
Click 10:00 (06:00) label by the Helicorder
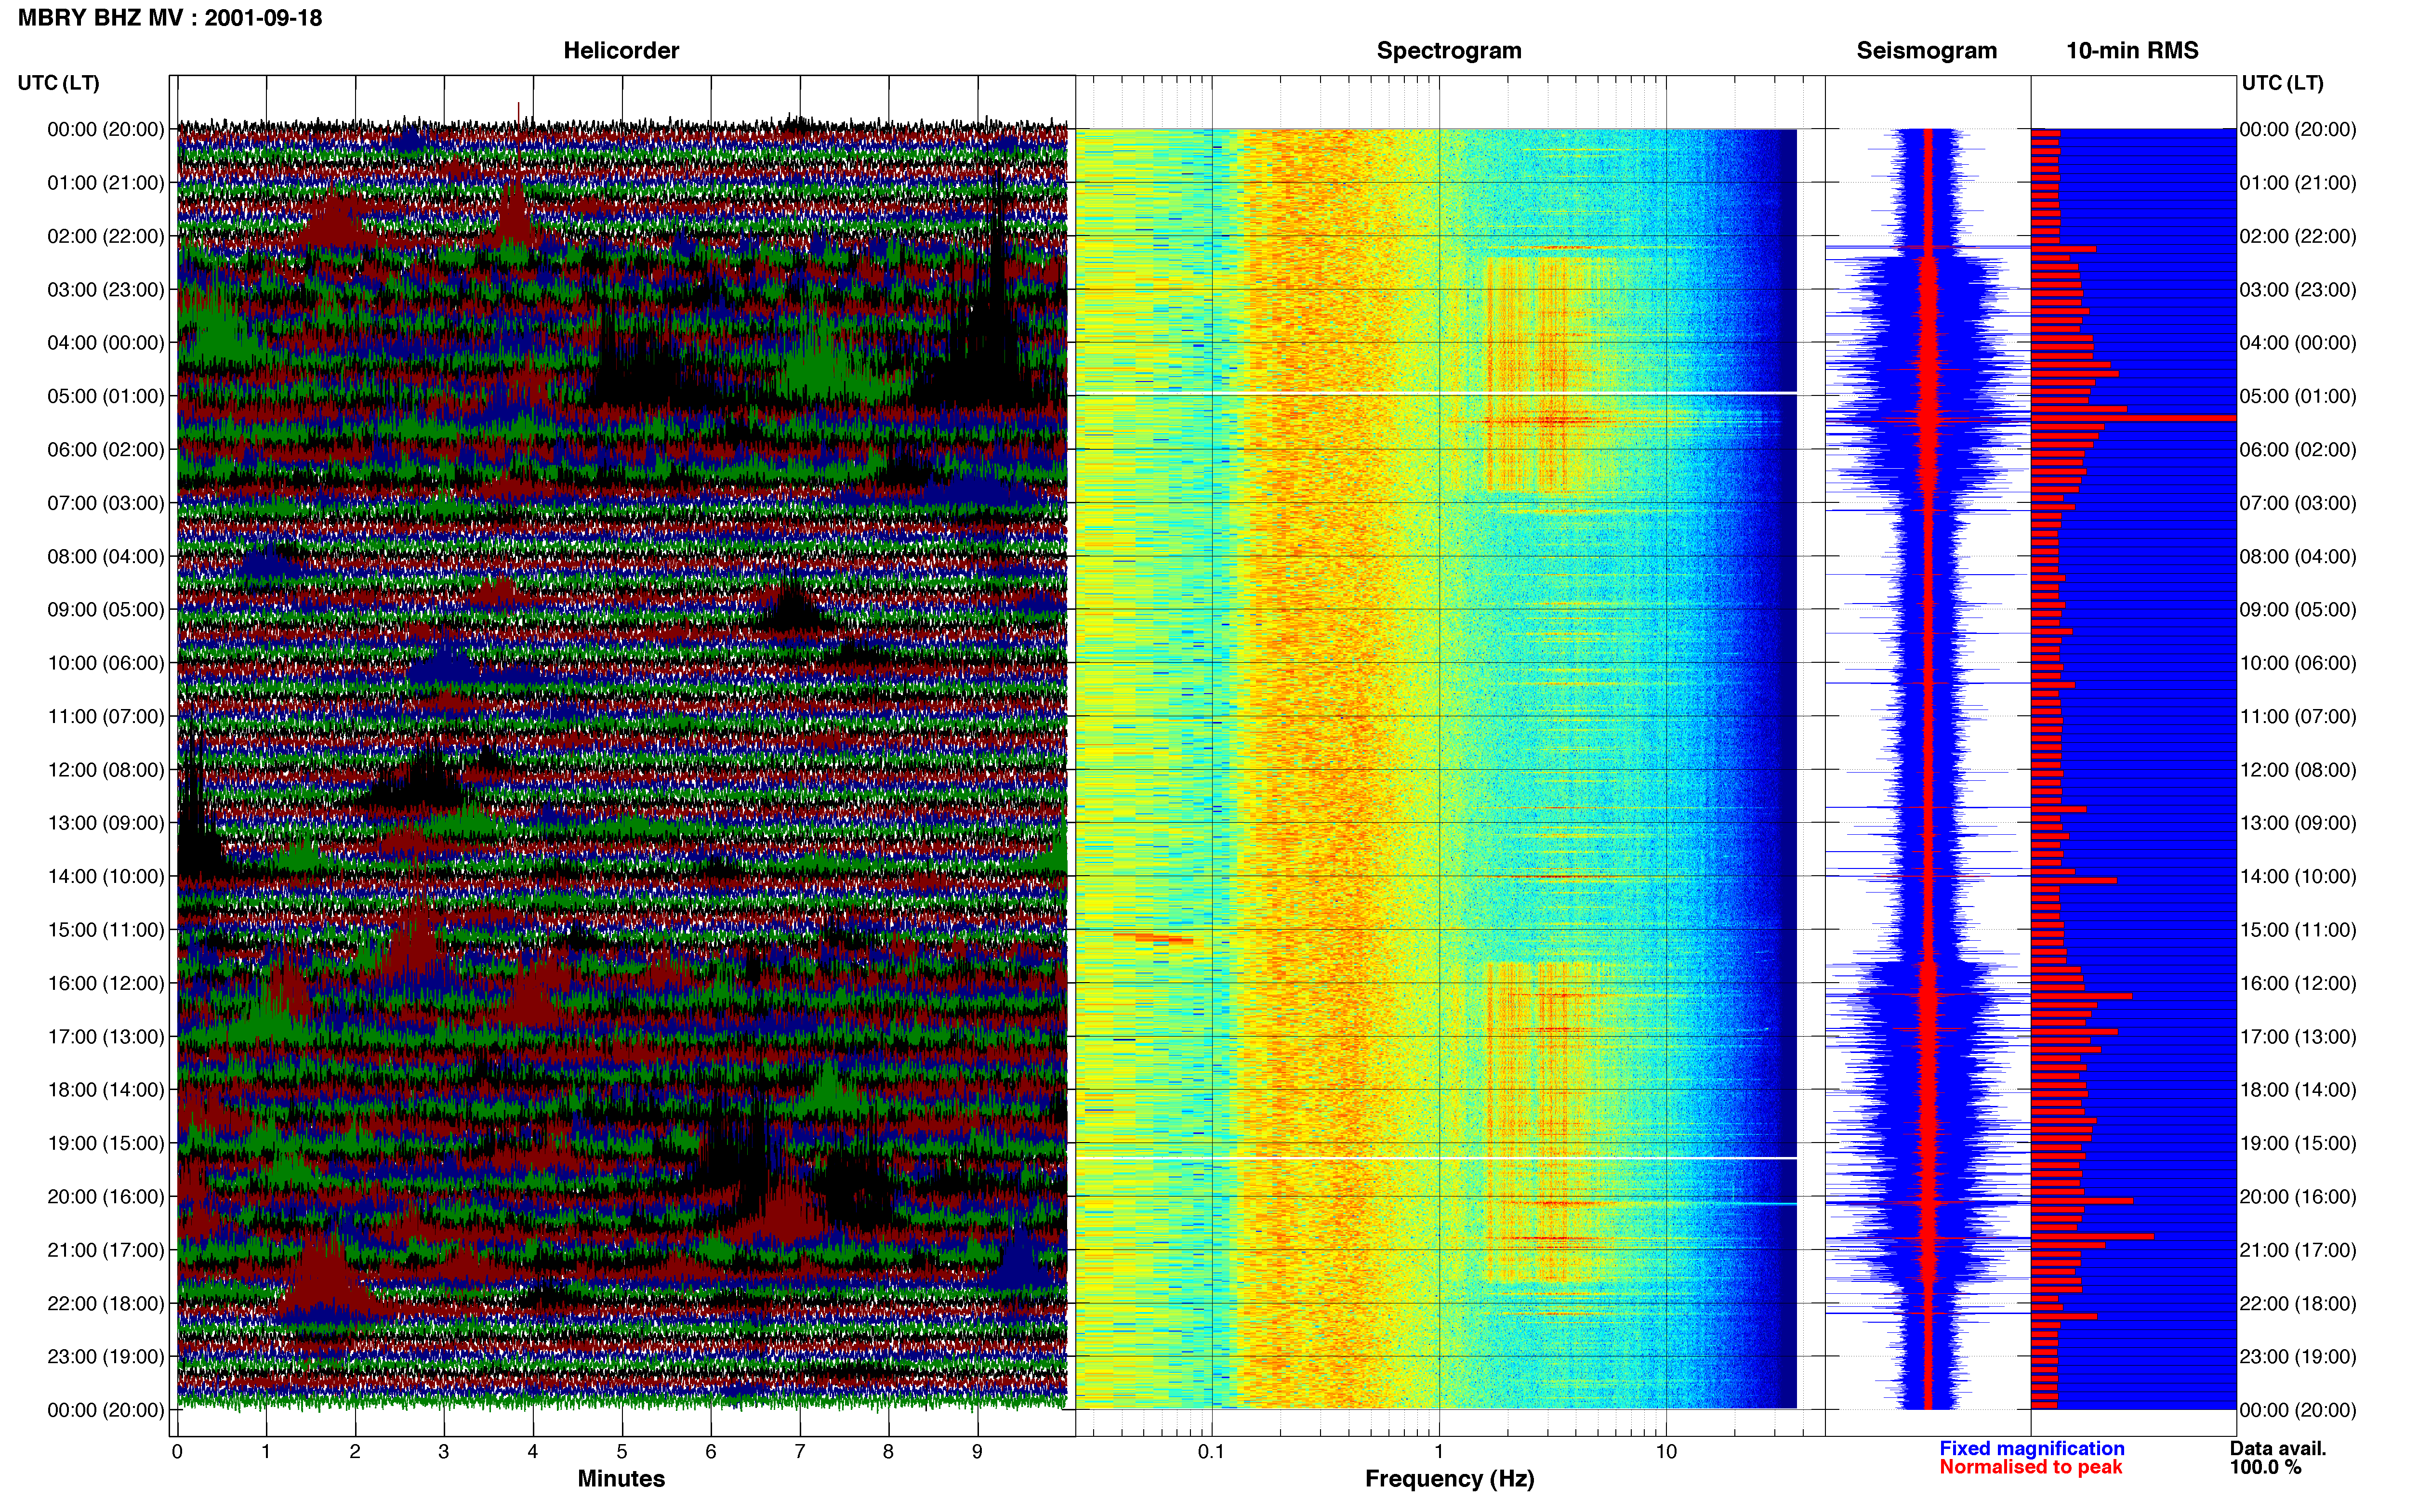[106, 663]
